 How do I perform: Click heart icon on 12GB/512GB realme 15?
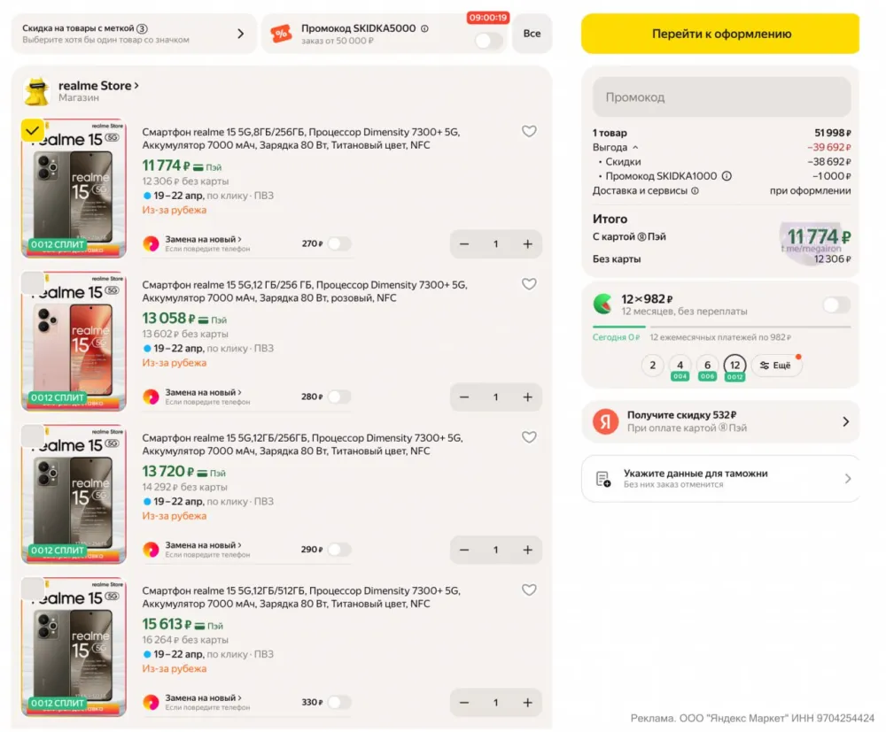click(x=529, y=590)
